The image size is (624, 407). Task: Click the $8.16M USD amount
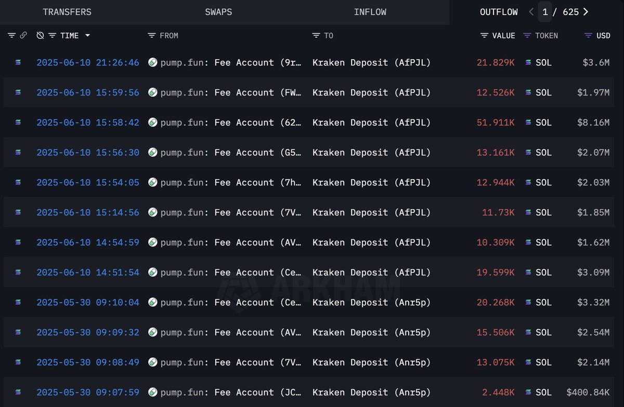tap(593, 123)
